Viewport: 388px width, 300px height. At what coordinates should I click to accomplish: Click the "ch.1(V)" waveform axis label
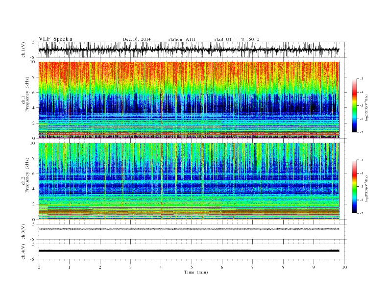[x=24, y=50]
